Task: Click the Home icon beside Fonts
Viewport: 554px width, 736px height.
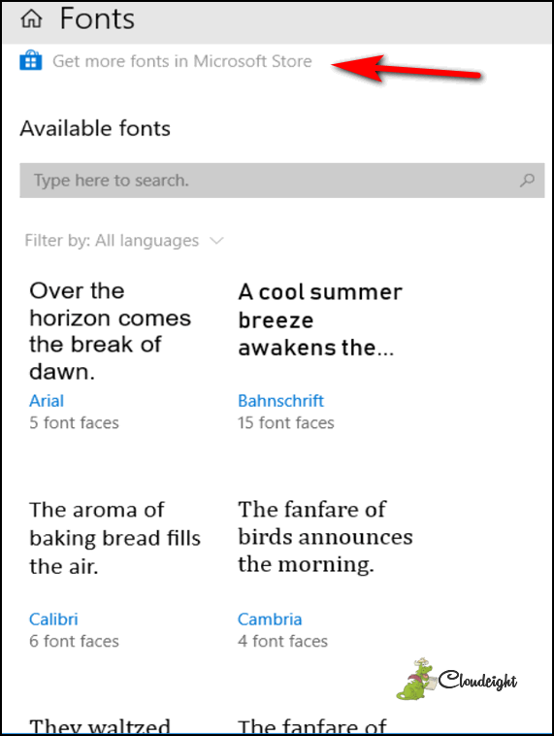Action: (x=31, y=18)
